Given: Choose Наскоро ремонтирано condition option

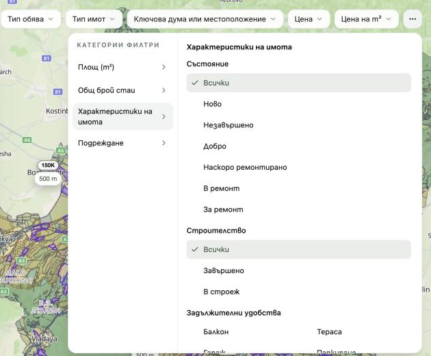Looking at the screenshot, I should (x=299, y=167).
